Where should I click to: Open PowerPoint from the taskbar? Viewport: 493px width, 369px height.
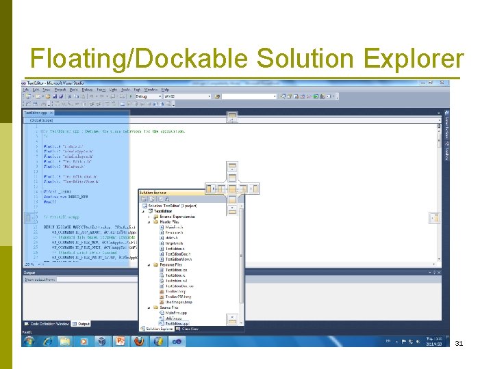coord(121,341)
